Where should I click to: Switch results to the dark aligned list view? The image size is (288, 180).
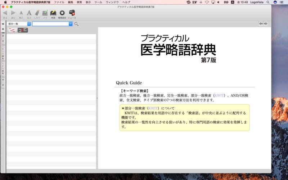[23, 30]
